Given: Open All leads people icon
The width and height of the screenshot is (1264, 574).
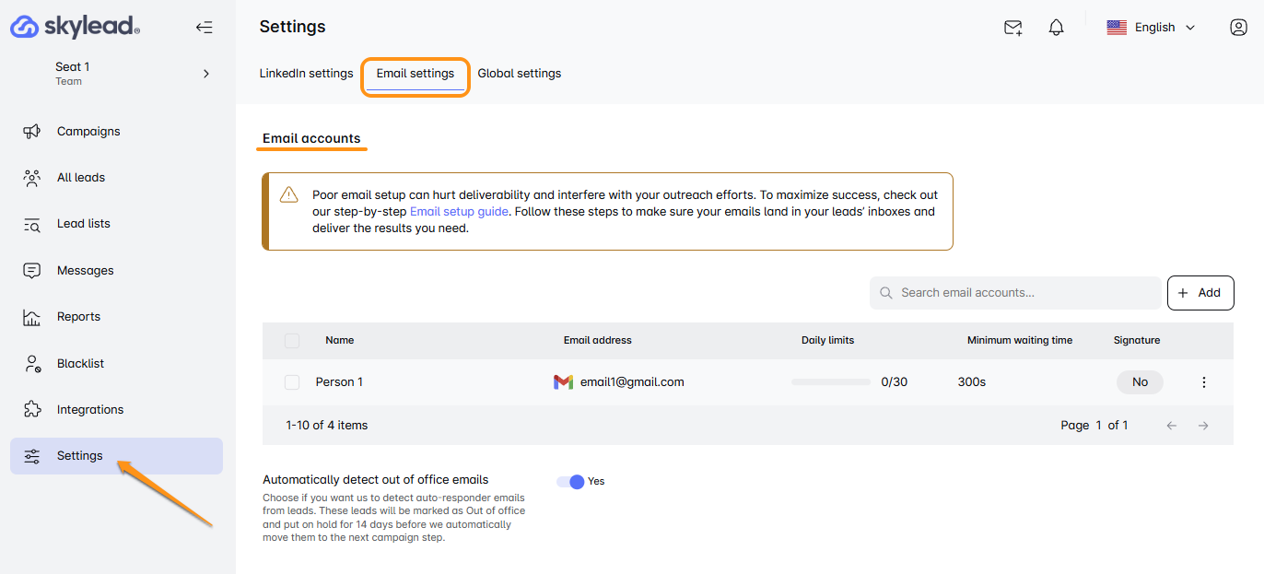Looking at the screenshot, I should click(31, 178).
